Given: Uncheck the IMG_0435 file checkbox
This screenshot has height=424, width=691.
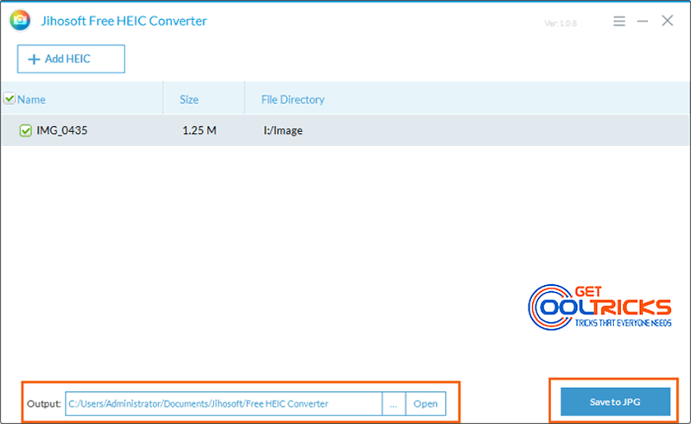Looking at the screenshot, I should click(26, 130).
